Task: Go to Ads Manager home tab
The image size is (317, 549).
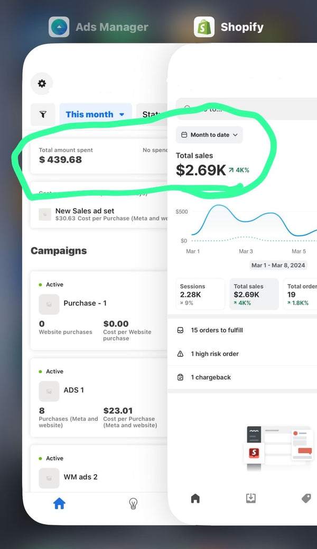Action: tap(59, 503)
